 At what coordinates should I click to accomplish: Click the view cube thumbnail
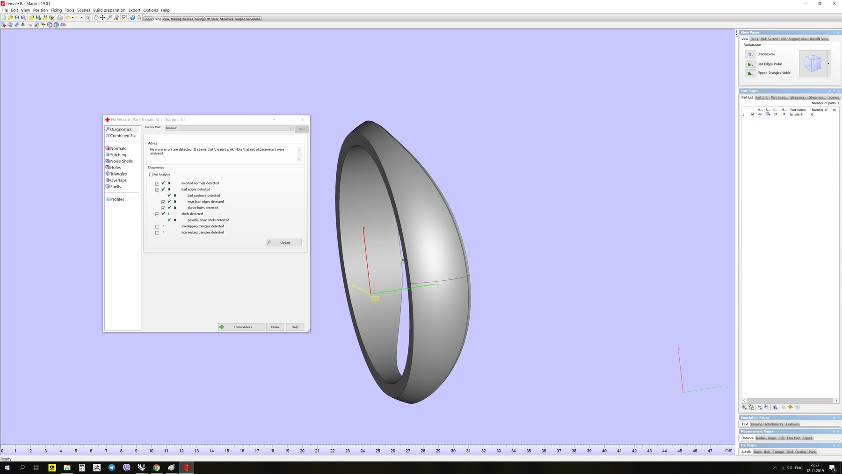click(x=813, y=64)
